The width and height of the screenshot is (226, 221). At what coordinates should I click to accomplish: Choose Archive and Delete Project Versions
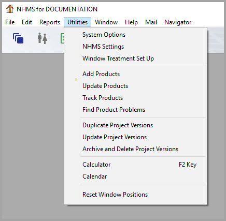(136, 149)
